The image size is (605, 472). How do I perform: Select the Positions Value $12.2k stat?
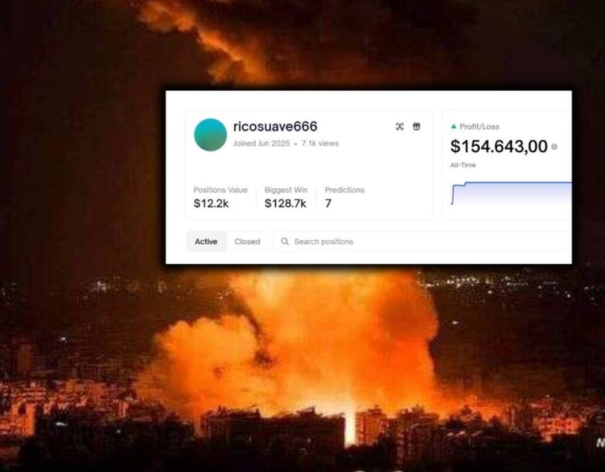[220, 197]
